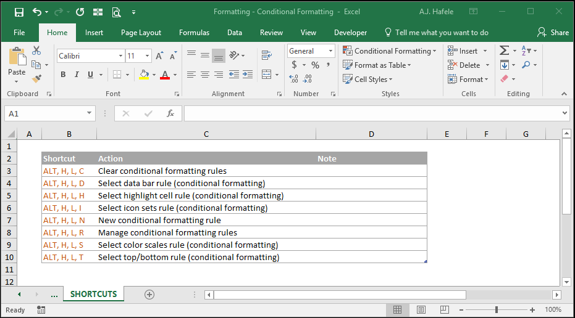The height and width of the screenshot is (318, 575).
Task: Click the Undo arrow icon
Action: tap(36, 12)
